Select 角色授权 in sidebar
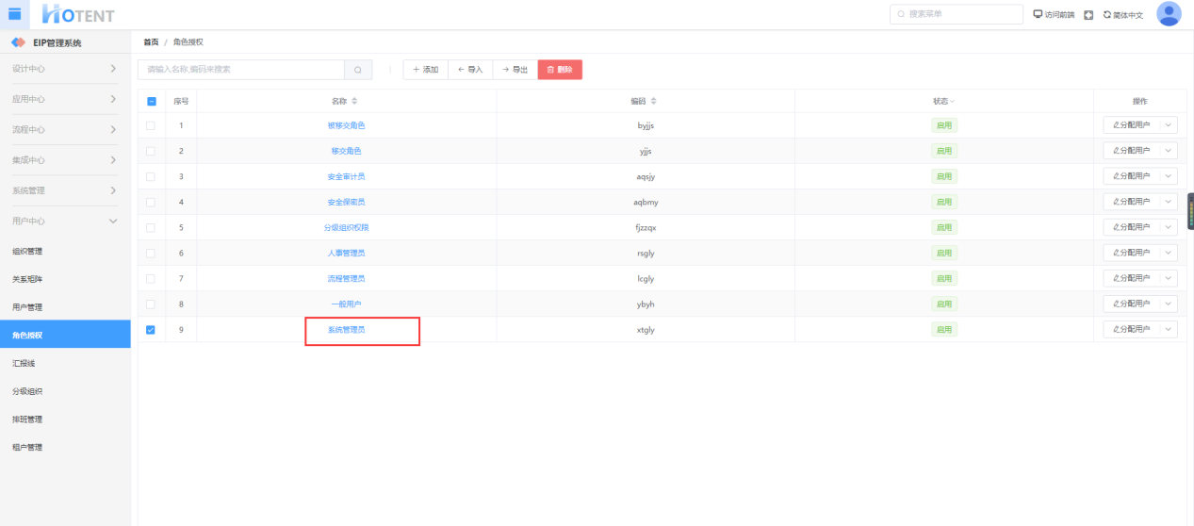The width and height of the screenshot is (1194, 526). pyautogui.click(x=65, y=335)
